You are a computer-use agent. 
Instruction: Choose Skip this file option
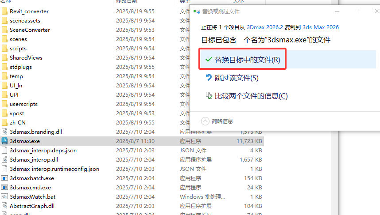click(237, 78)
